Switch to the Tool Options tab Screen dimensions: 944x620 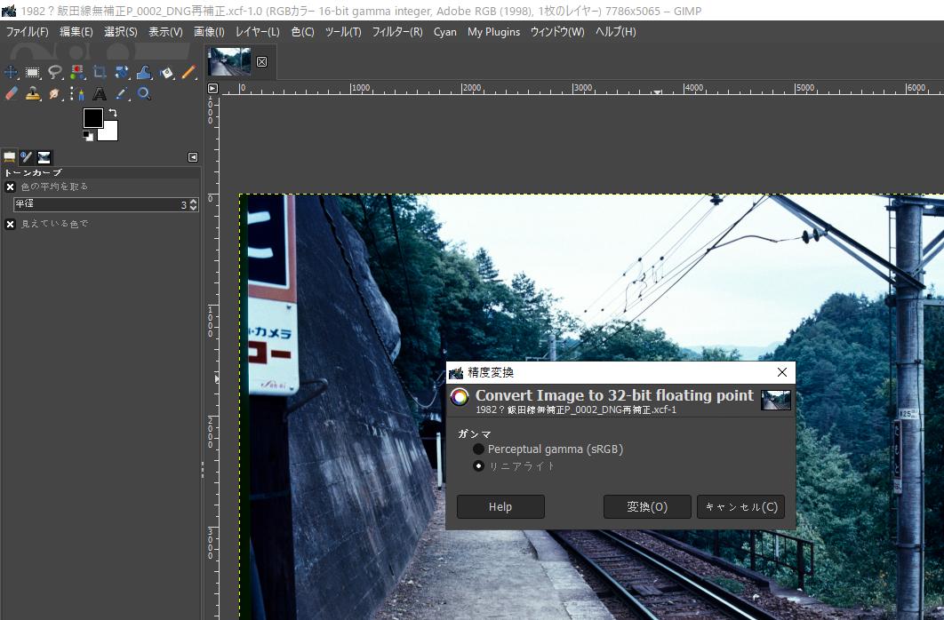click(x=10, y=157)
